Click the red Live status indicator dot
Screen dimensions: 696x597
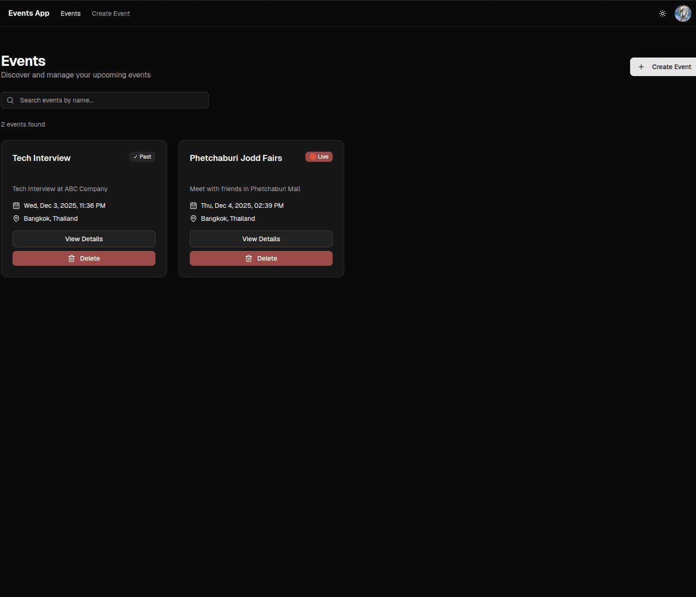(312, 157)
